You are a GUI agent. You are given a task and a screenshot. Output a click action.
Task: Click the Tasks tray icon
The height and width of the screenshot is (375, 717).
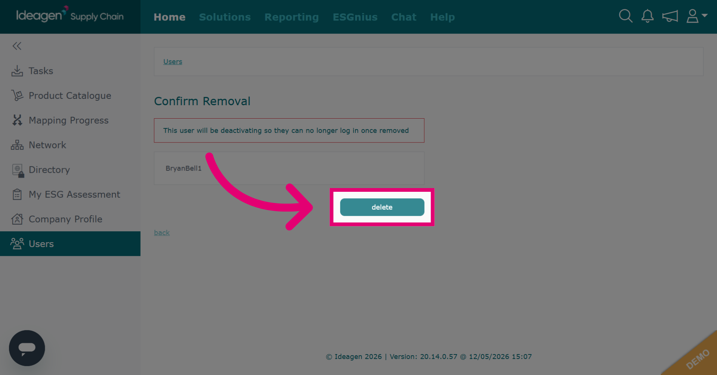click(17, 71)
